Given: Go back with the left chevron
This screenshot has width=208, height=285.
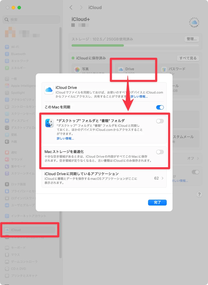Looking at the screenshot, I should (x=71, y=8).
